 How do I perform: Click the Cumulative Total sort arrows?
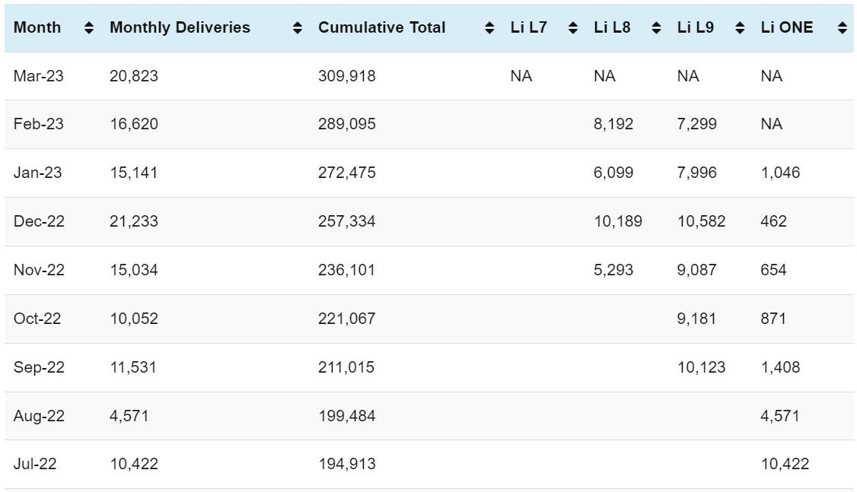pos(489,28)
